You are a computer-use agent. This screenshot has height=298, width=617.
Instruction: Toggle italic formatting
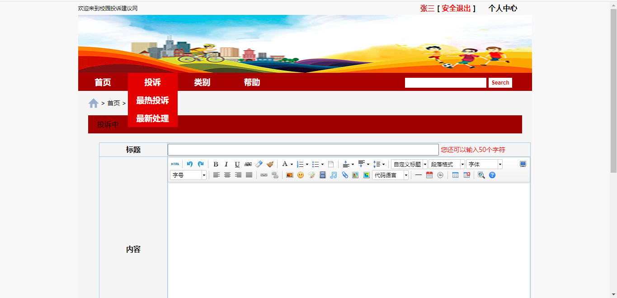click(x=226, y=164)
